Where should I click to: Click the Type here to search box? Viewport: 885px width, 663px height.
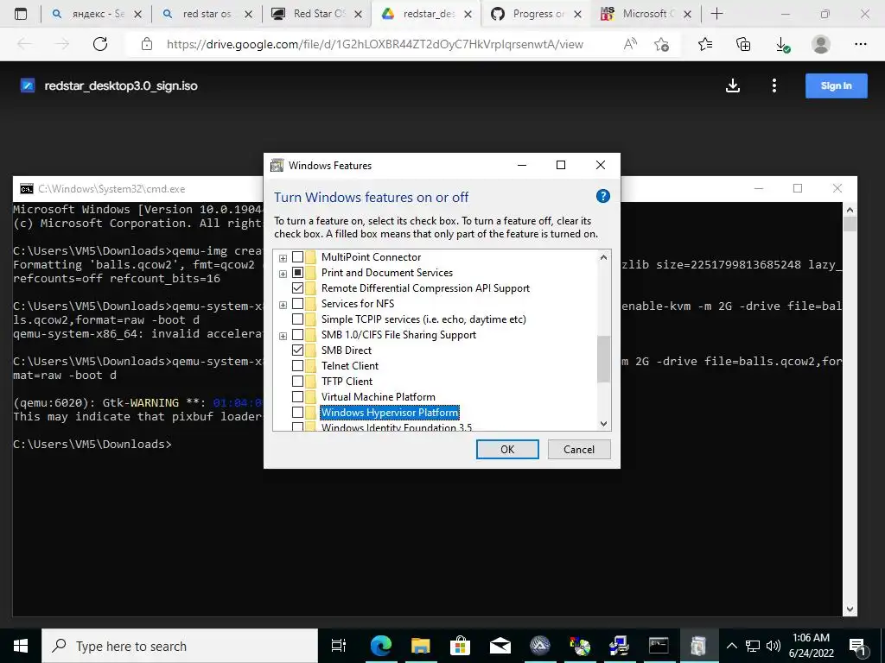coord(180,646)
